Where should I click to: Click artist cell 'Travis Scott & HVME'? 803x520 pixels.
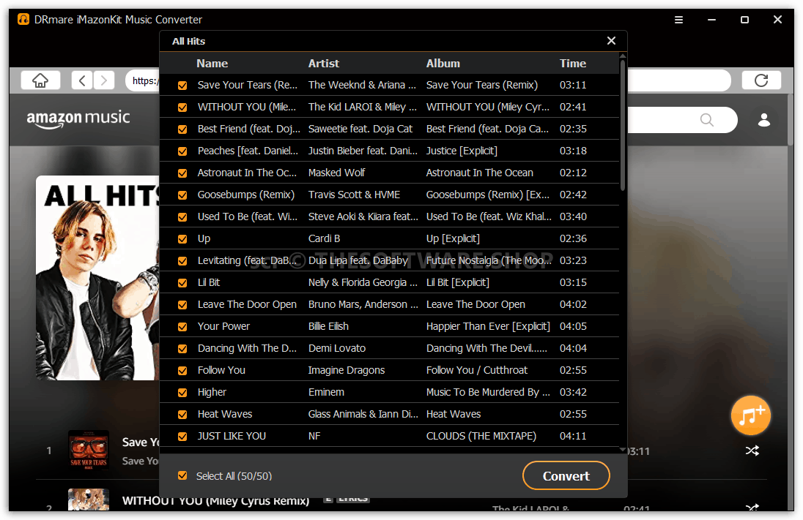point(354,195)
